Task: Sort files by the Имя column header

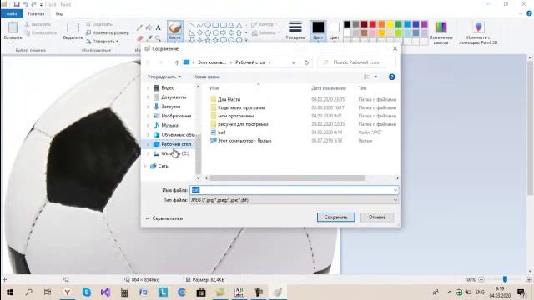Action: point(214,88)
